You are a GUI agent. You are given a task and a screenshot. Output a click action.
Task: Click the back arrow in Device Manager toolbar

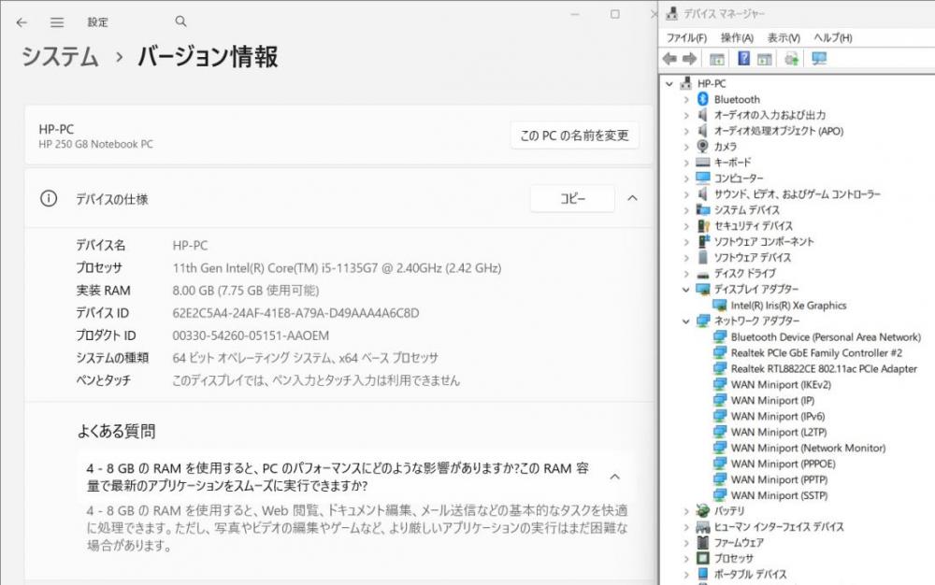669,58
